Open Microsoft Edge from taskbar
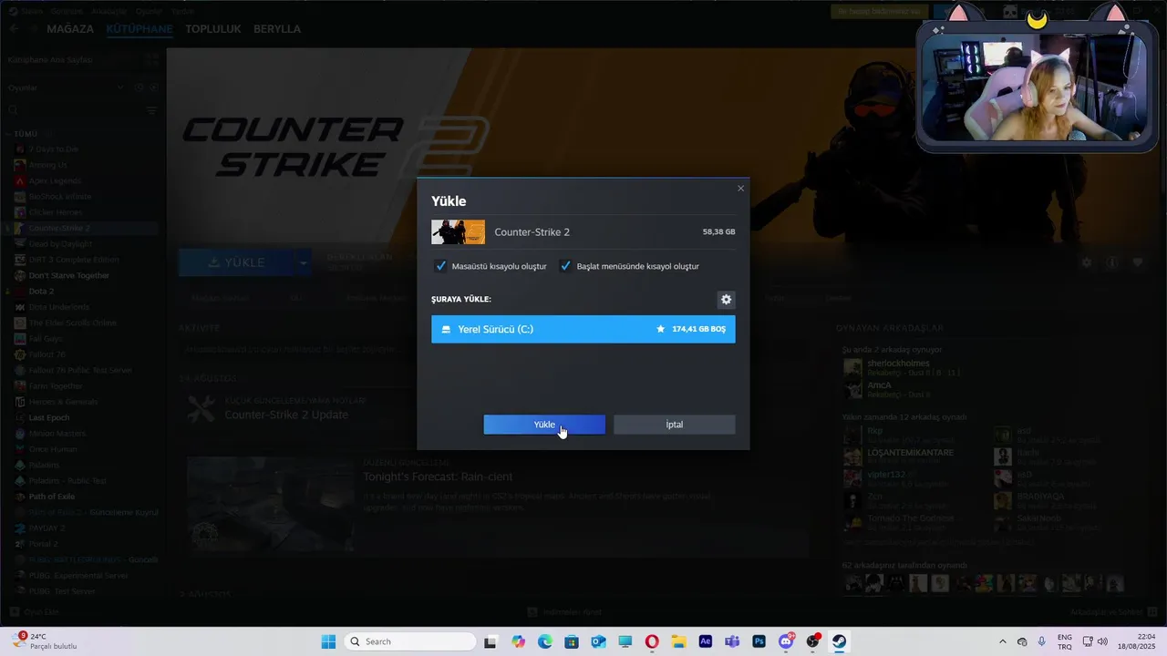Screen dimensions: 1167x656 (x=544, y=641)
